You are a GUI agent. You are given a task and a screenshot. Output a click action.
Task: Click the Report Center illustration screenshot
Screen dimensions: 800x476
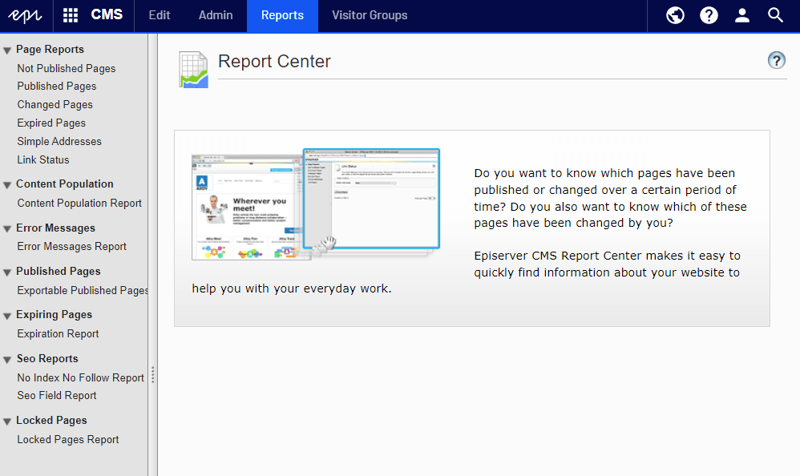316,204
